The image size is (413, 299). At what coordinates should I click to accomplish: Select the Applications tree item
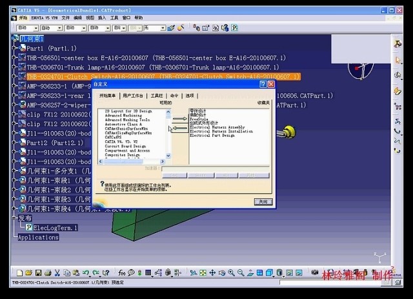point(38,237)
